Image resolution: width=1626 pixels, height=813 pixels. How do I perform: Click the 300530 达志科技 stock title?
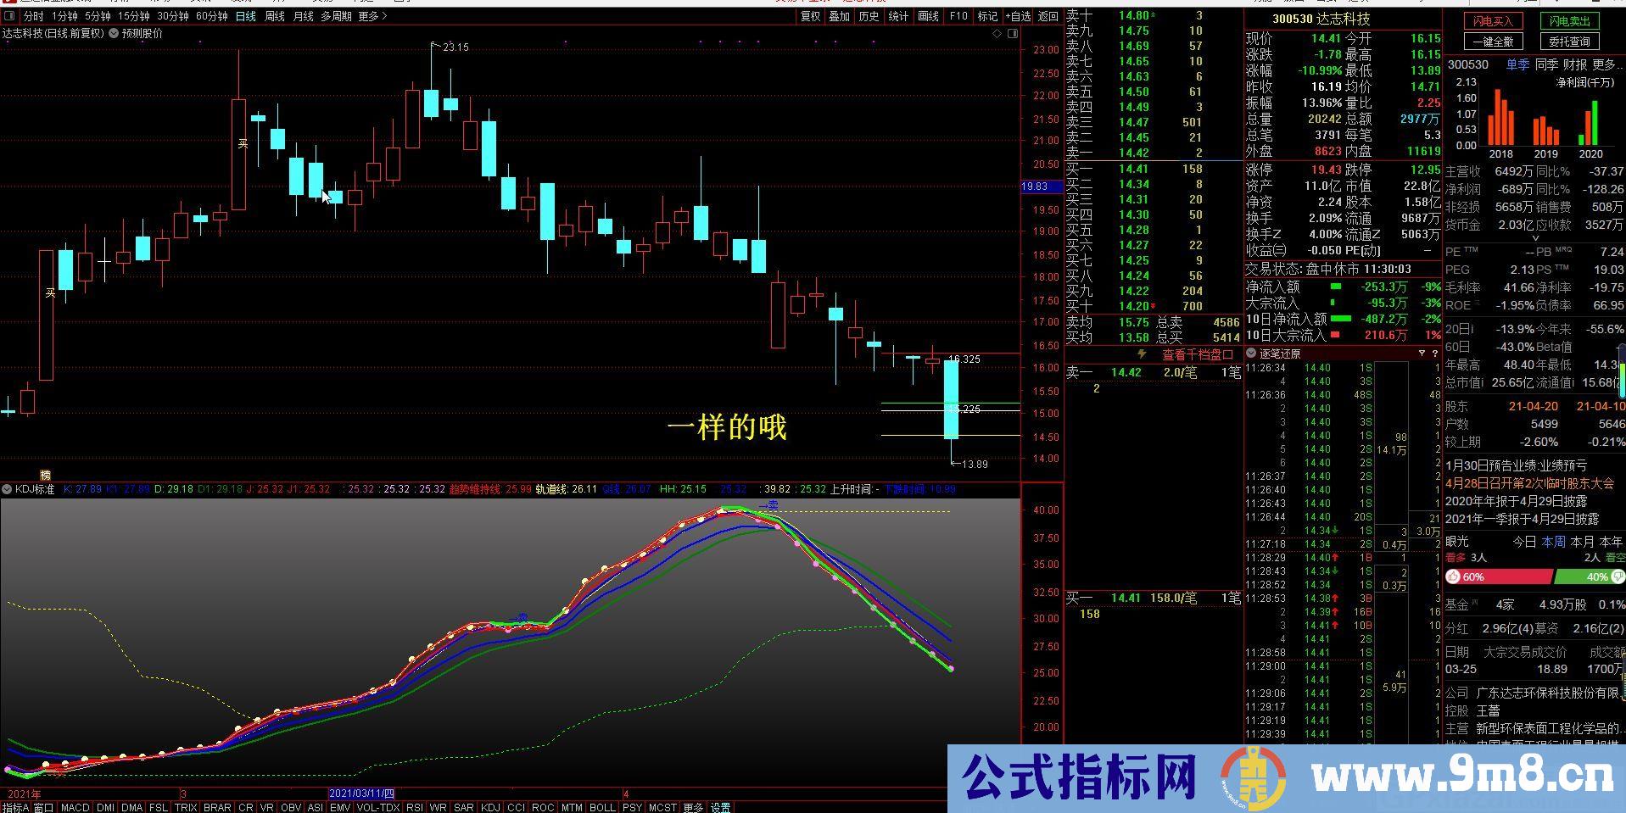[1321, 19]
